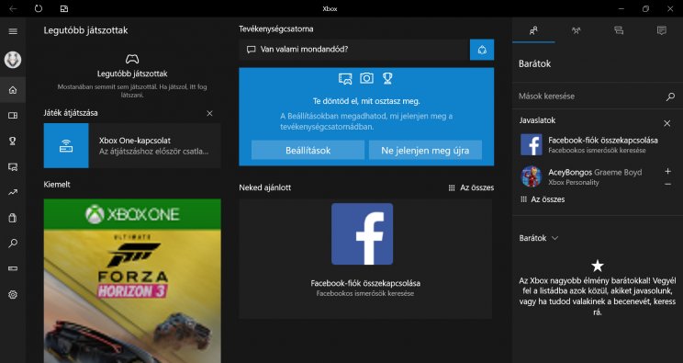Switch to the Friends tab in the right panel
The width and height of the screenshot is (683, 363).
pyautogui.click(x=533, y=30)
